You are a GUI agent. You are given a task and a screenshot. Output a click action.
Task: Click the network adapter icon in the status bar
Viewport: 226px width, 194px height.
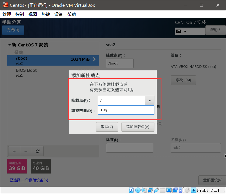click(150, 190)
